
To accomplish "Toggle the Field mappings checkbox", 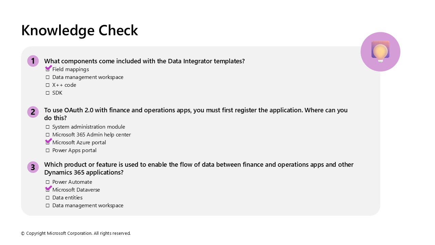I will (x=48, y=69).
